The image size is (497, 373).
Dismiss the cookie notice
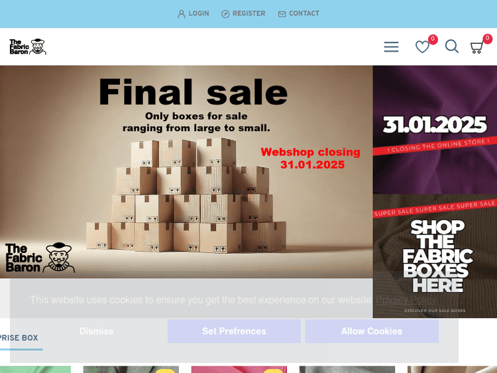pyautogui.click(x=96, y=331)
